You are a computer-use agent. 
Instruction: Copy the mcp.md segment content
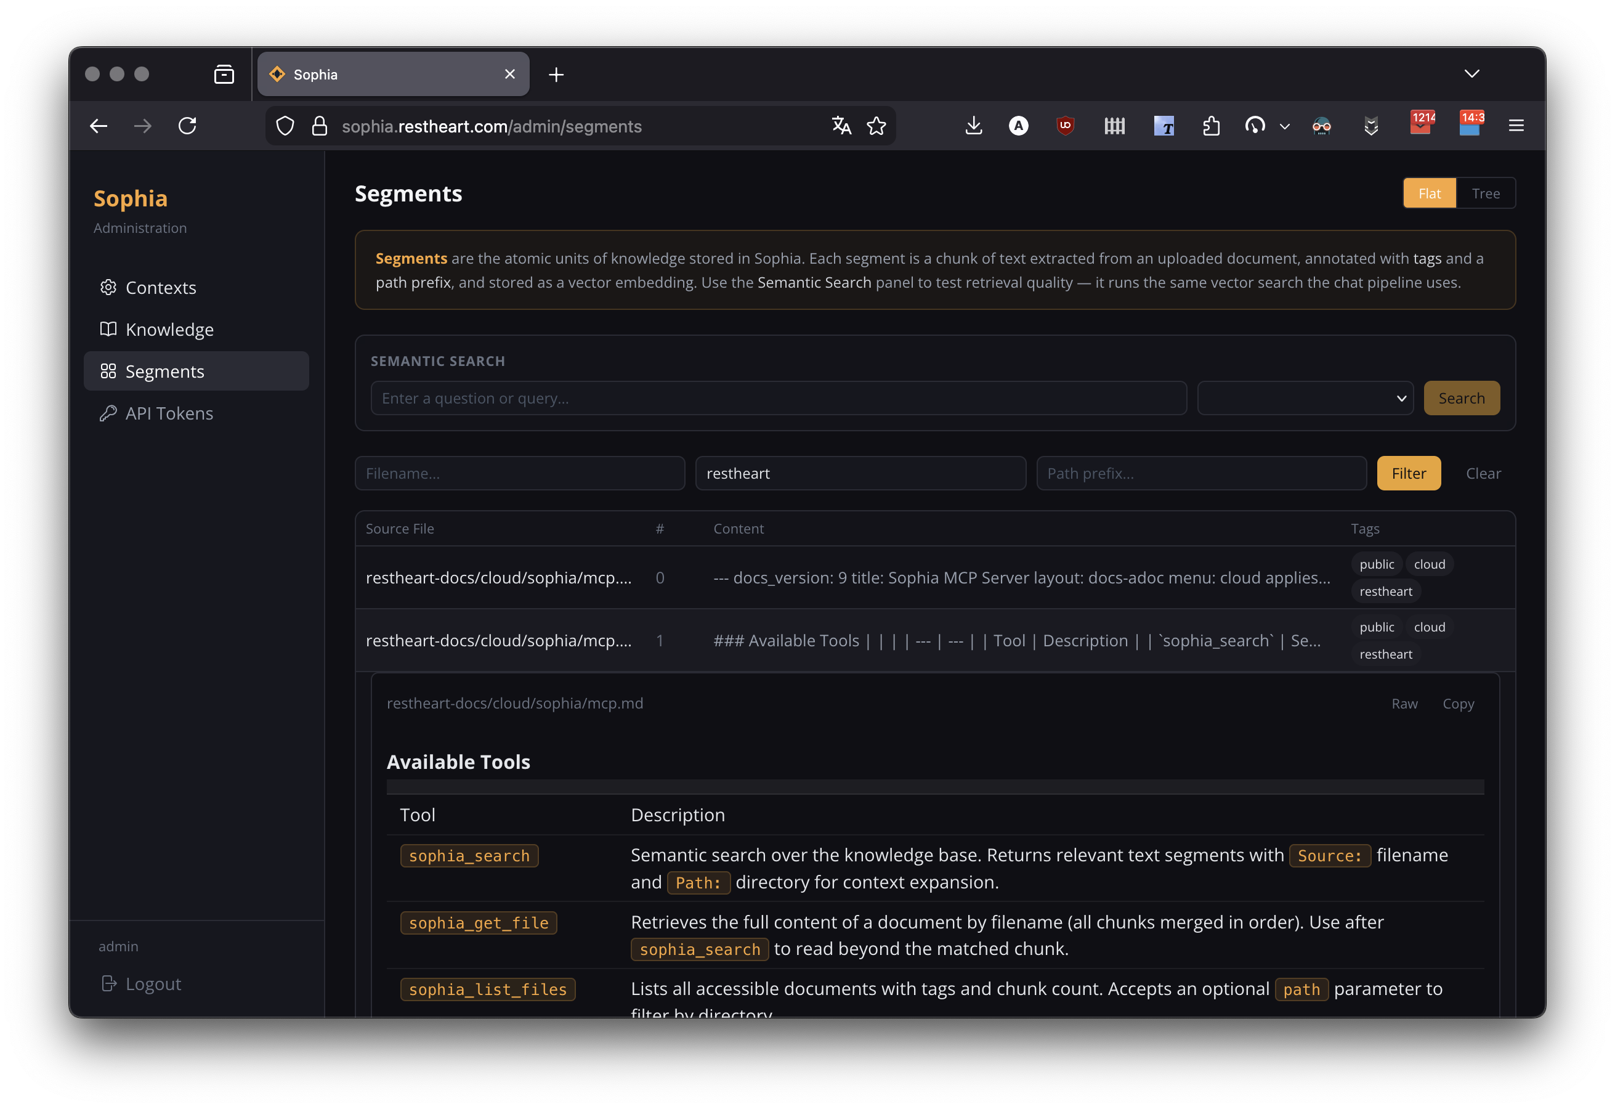click(1457, 704)
